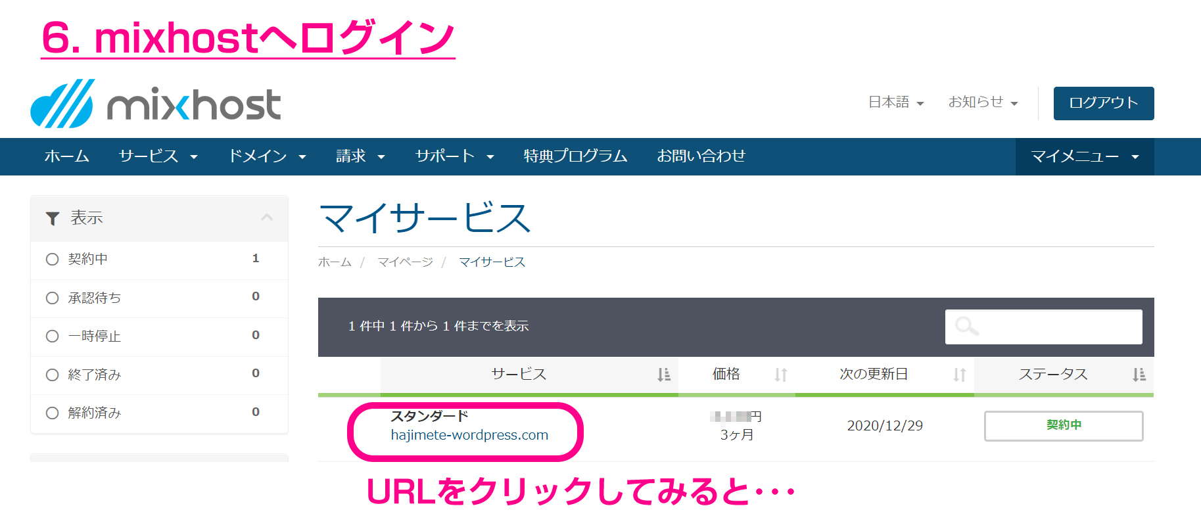The width and height of the screenshot is (1201, 529).
Task: Collapse the 表示 filter panel chevron
Action: 267,218
